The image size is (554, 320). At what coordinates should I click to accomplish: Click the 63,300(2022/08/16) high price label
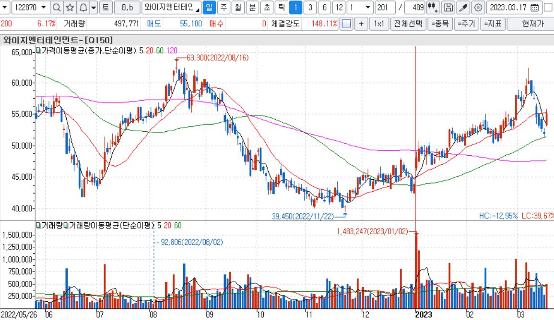click(218, 57)
